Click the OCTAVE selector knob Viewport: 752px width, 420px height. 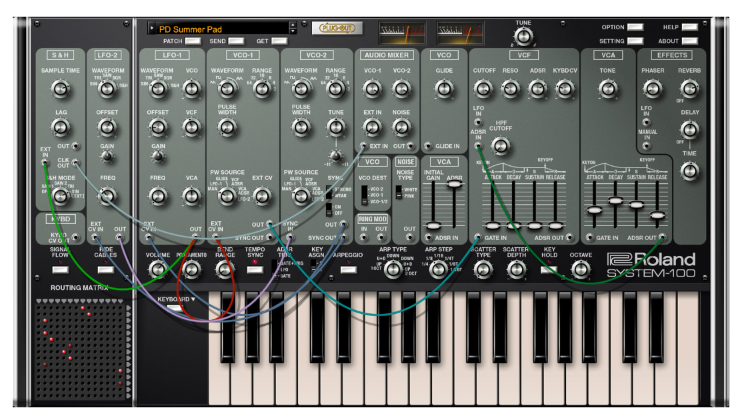coord(581,269)
